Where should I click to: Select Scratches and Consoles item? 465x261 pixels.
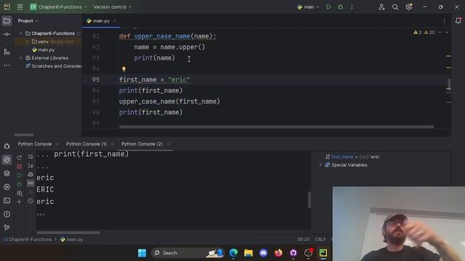53,66
